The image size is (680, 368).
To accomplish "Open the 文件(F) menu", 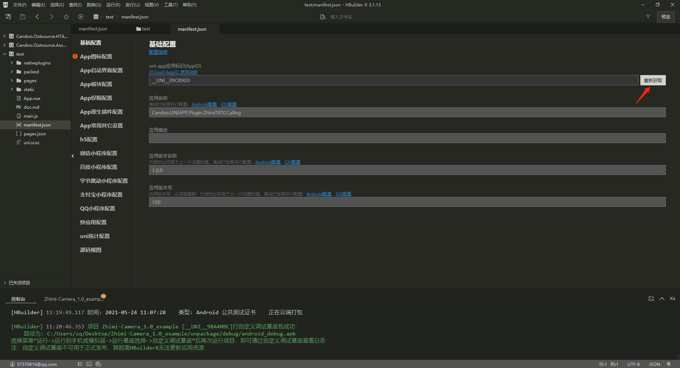I will 19,5.
